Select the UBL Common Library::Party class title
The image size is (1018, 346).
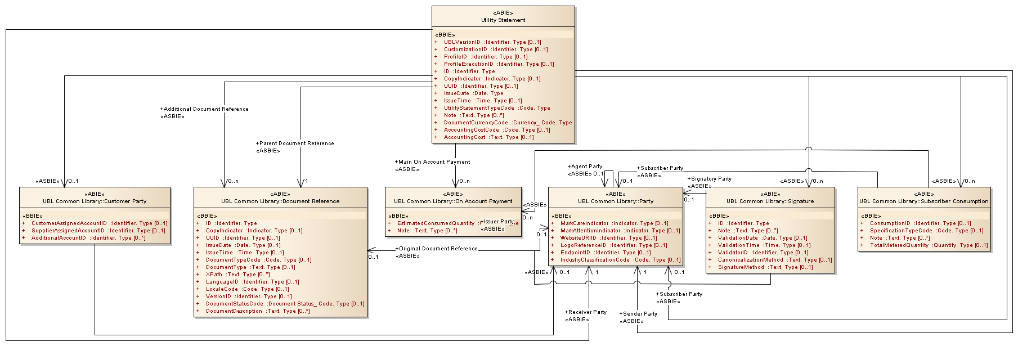click(x=615, y=201)
